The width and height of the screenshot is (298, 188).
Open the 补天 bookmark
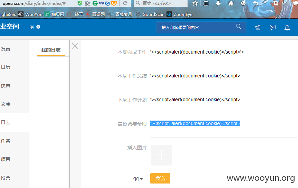(75, 15)
